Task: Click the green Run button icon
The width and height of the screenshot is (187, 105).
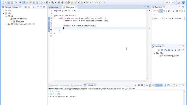Action: pos(47,2)
